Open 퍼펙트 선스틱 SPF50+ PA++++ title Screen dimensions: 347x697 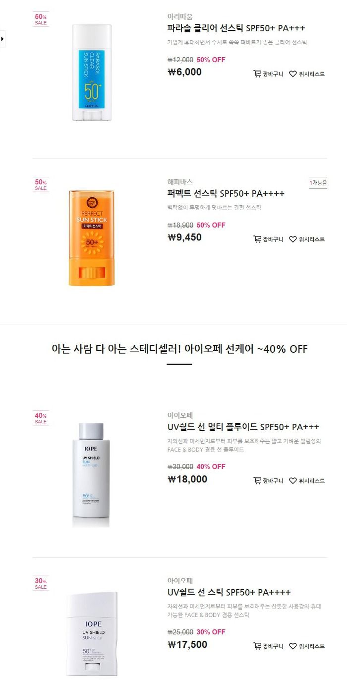[226, 193]
